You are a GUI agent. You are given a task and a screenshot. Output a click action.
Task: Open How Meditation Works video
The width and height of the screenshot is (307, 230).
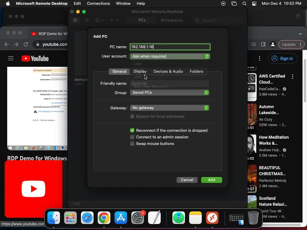tap(274, 140)
